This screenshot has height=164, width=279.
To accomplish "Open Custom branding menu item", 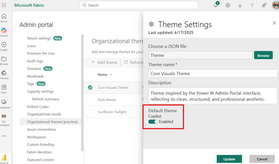I will click(x=41, y=144).
